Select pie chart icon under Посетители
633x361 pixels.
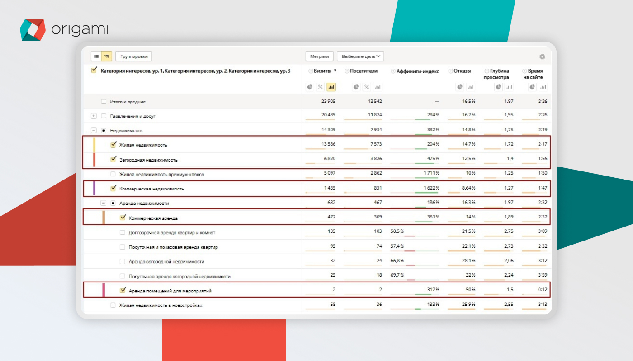[356, 87]
